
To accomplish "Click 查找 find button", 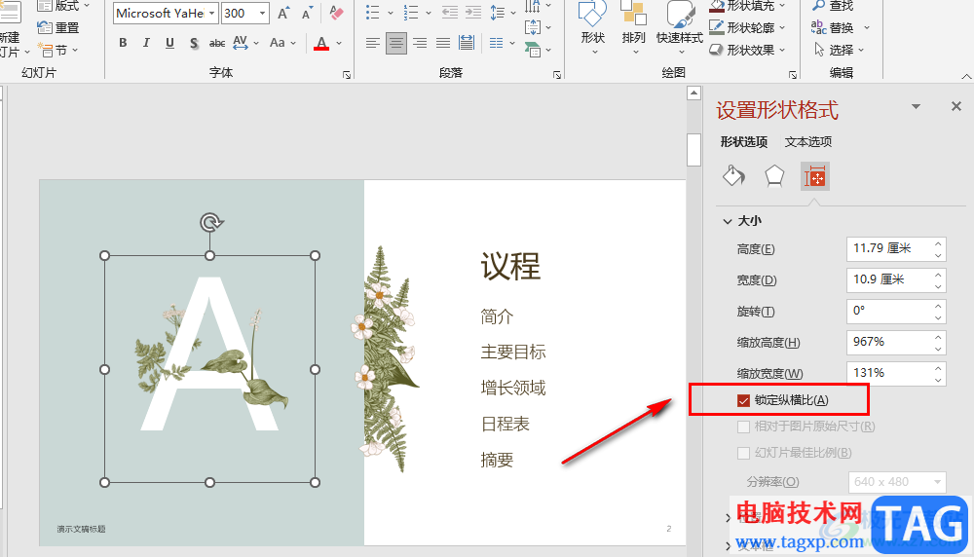I will [833, 6].
